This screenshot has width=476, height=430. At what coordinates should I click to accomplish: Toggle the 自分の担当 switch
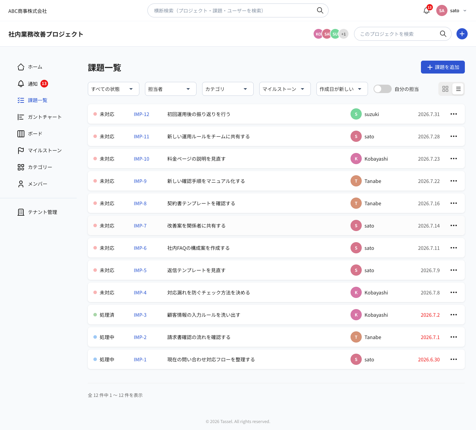coord(383,89)
